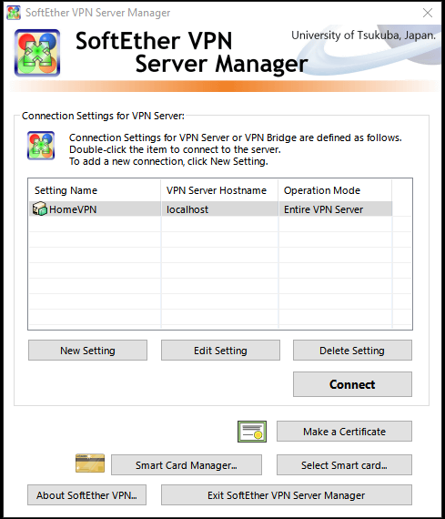Click the certificate icon beside Make a Certificate
The width and height of the screenshot is (445, 519).
(252, 432)
